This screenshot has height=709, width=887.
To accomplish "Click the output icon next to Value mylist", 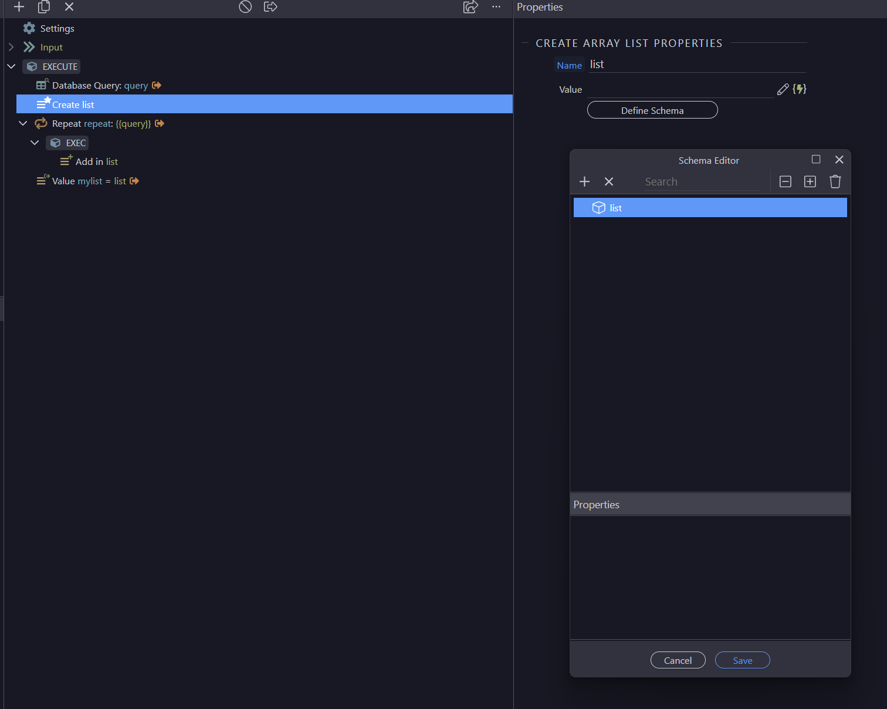I will (134, 181).
